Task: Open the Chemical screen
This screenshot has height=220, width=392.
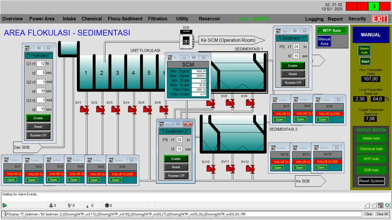Action: coord(92,19)
